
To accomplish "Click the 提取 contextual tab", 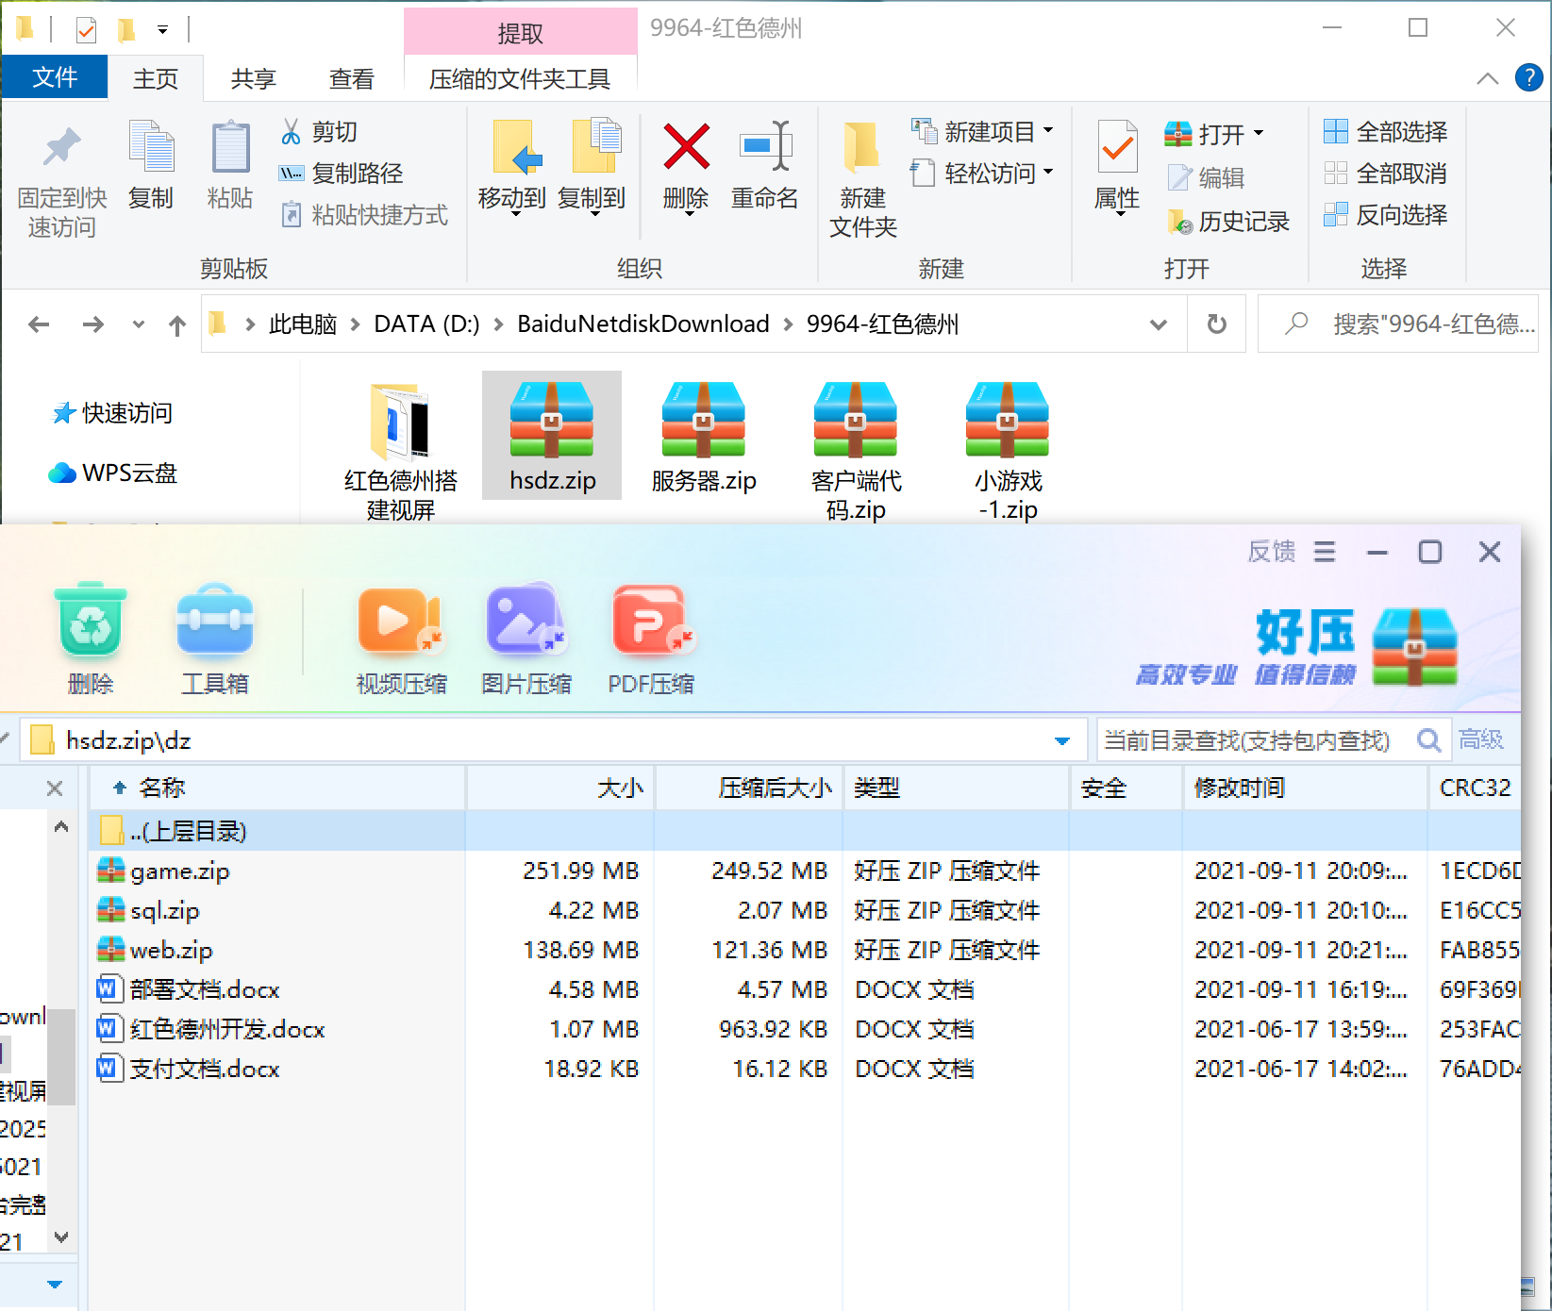I will pyautogui.click(x=520, y=33).
